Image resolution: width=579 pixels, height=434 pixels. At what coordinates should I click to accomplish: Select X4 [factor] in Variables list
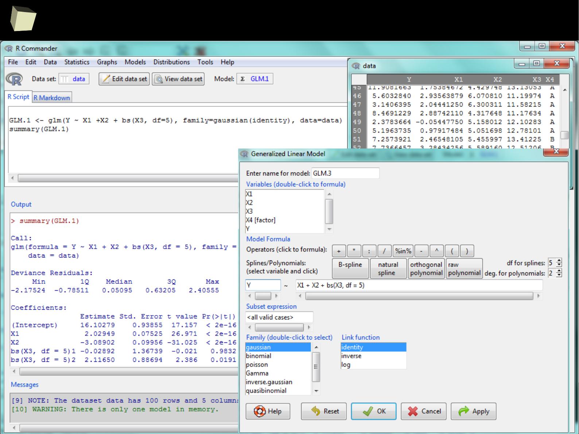pyautogui.click(x=284, y=220)
